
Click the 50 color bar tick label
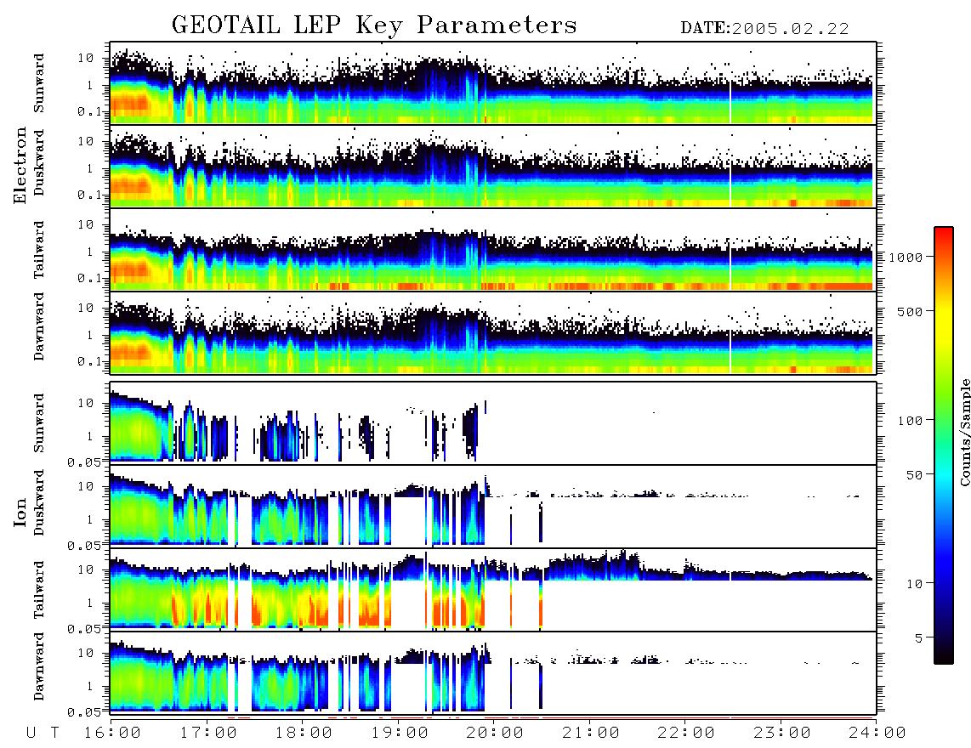click(914, 475)
